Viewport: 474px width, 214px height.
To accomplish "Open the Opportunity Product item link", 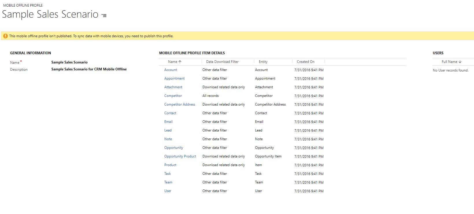I will [180, 156].
